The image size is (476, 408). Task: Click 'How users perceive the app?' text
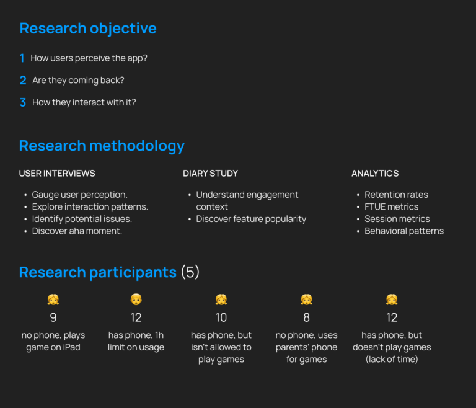click(89, 58)
